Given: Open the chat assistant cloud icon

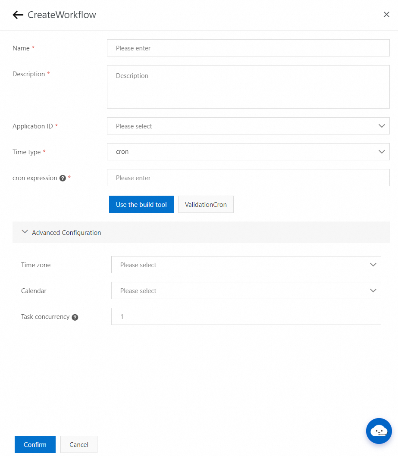Looking at the screenshot, I should coord(379,431).
